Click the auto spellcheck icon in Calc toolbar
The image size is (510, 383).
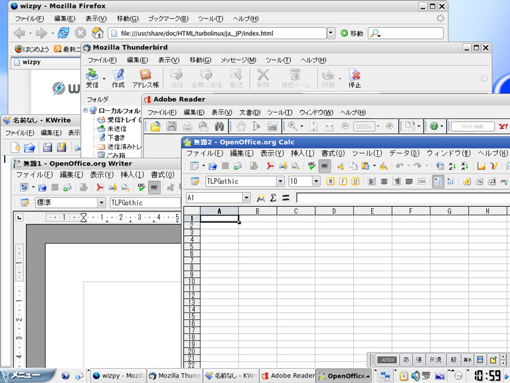324,166
